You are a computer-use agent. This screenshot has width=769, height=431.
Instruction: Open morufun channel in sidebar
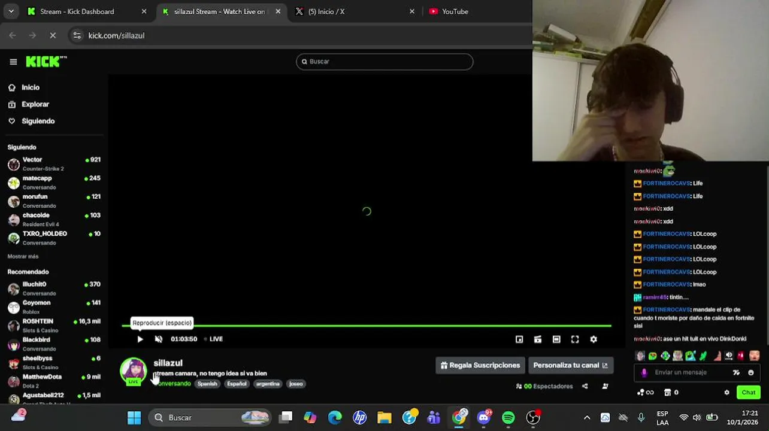click(54, 201)
